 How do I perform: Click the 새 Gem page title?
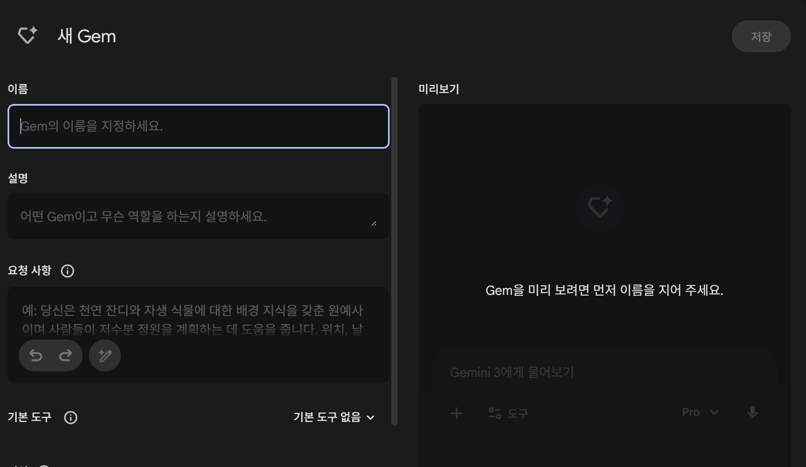point(87,36)
